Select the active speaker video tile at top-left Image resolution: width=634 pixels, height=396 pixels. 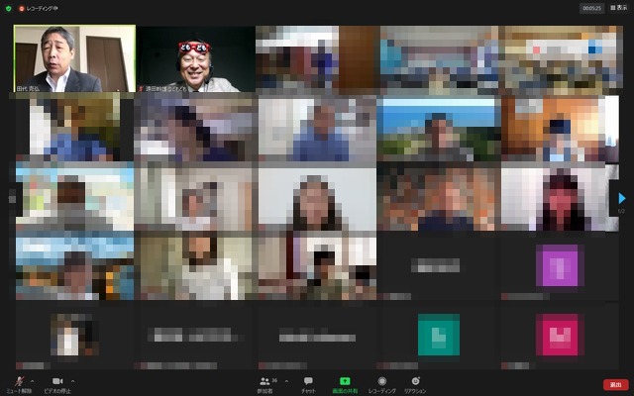pyautogui.click(x=74, y=58)
